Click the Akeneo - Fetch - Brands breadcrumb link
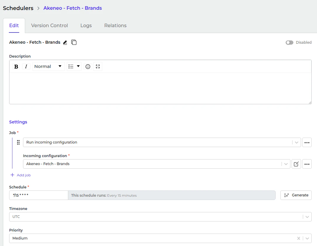The height and width of the screenshot is (246, 317). click(x=73, y=8)
